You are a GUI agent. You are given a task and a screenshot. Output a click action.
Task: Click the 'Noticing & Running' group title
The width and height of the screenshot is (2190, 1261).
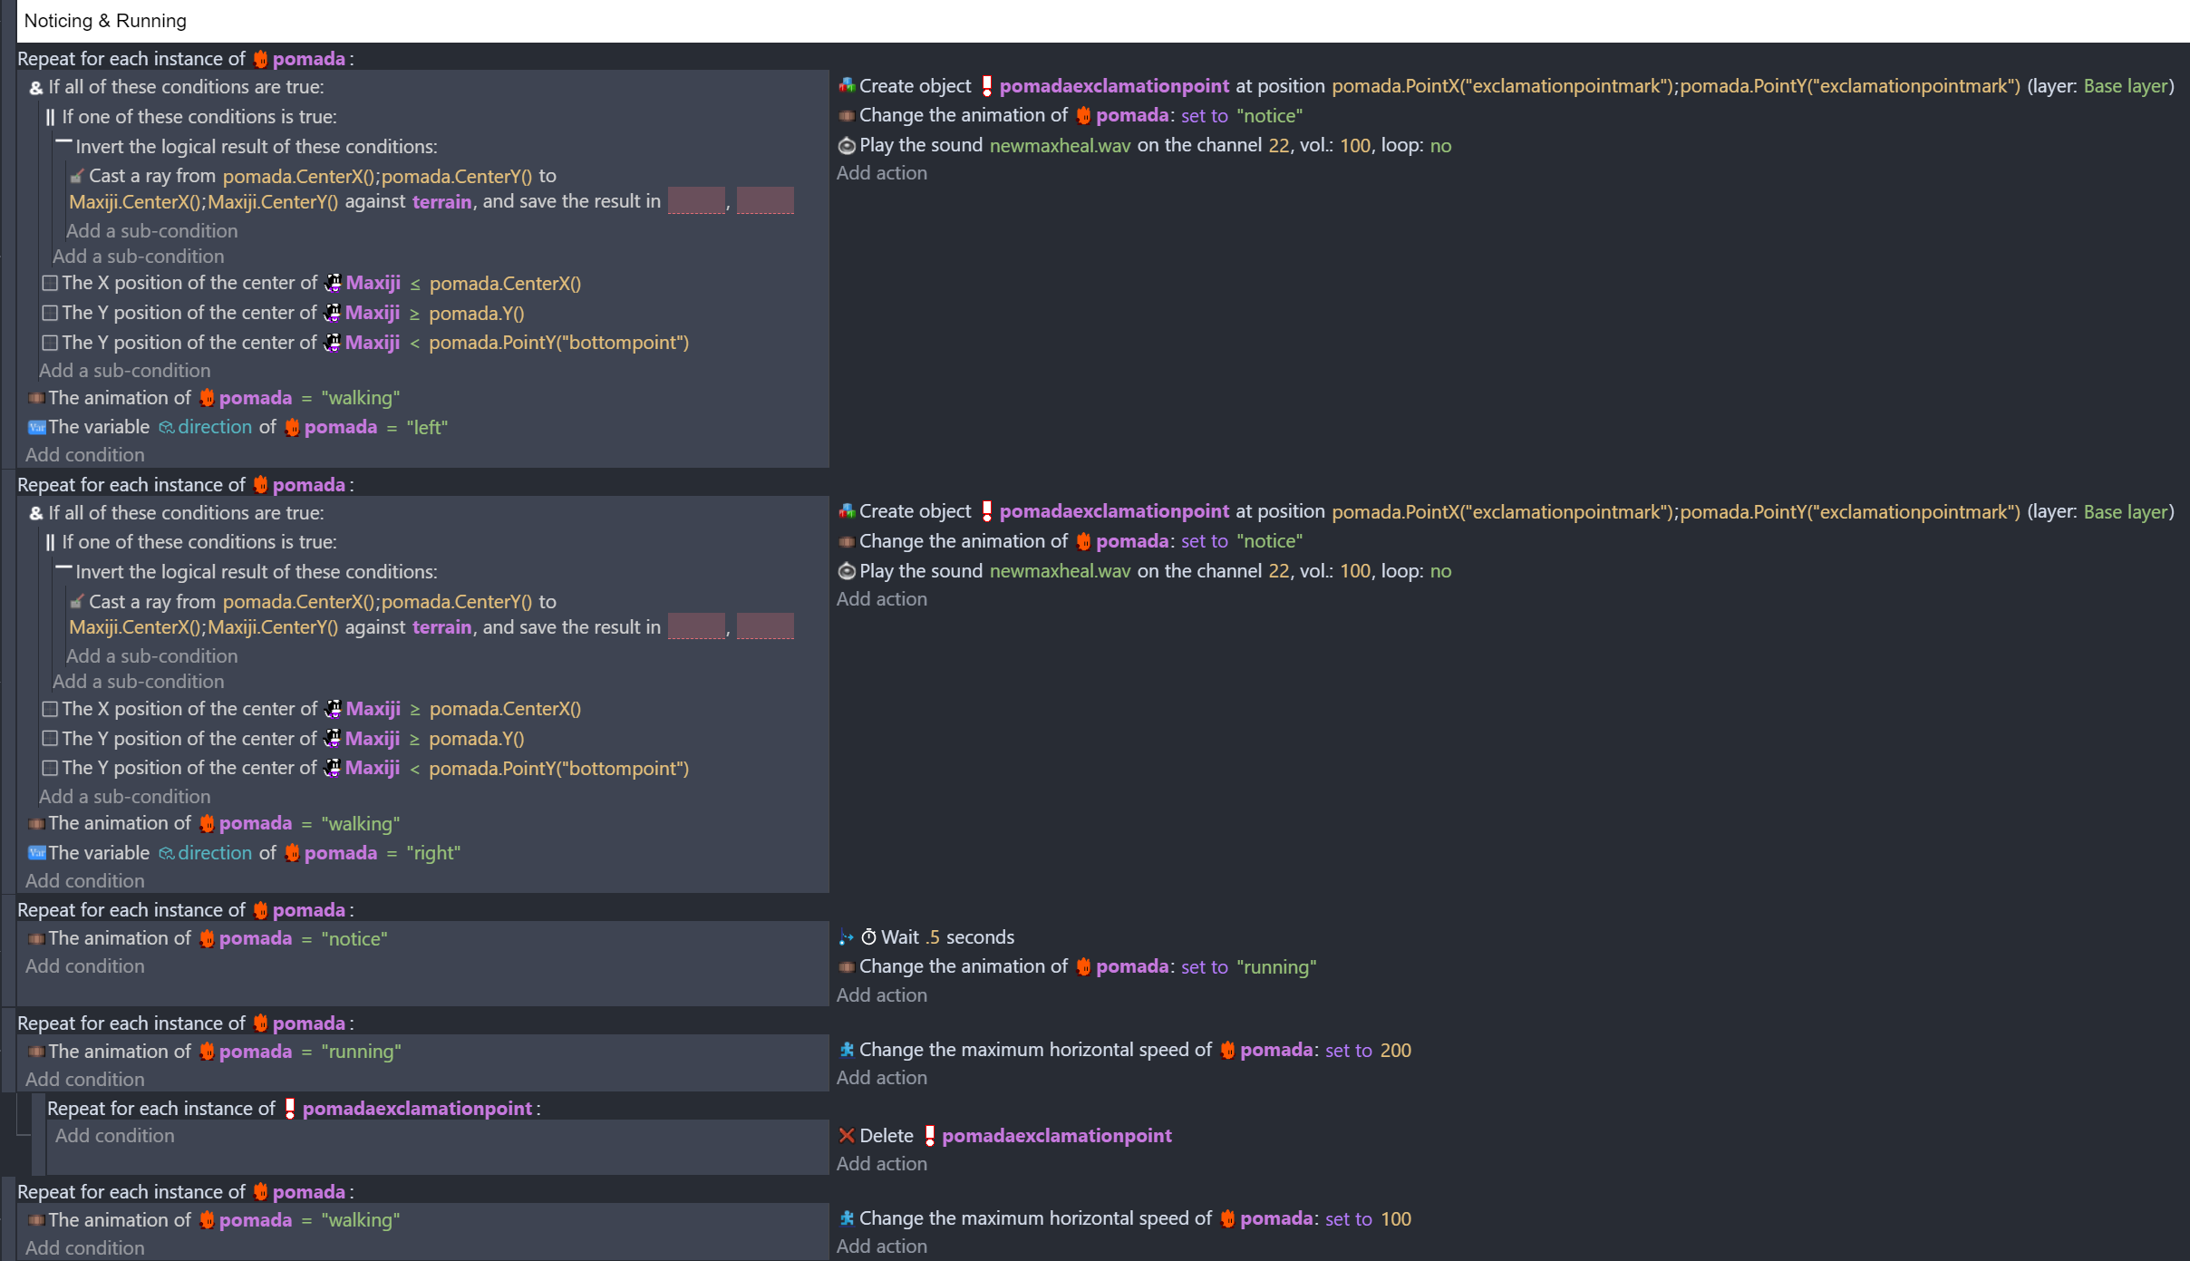coord(105,21)
